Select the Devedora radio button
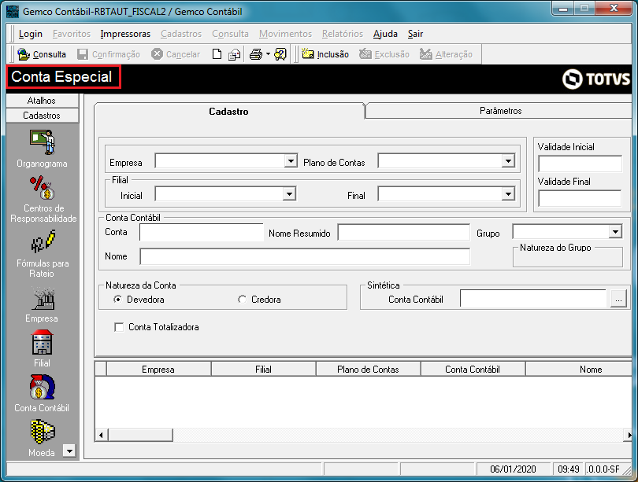Viewport: 638px width, 482px height. (x=118, y=300)
